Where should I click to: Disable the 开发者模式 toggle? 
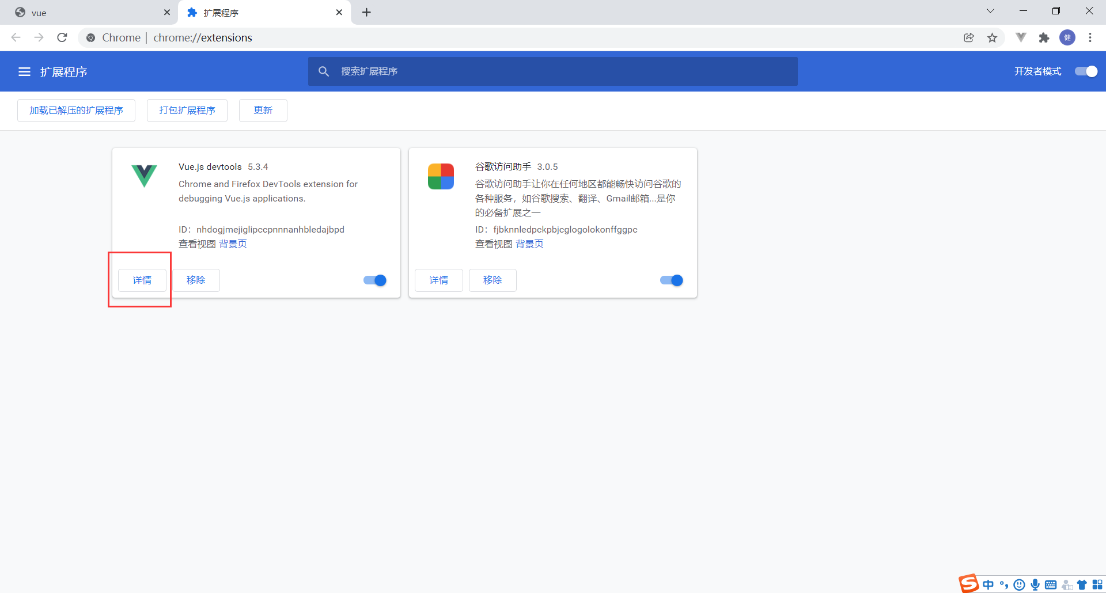[1085, 71]
